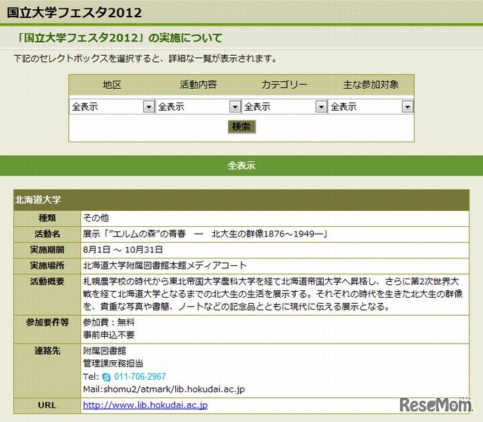
Task: Click the Mail:shomu2/atmark/lib.hokudai.ac.jp address
Action: coord(164,390)
